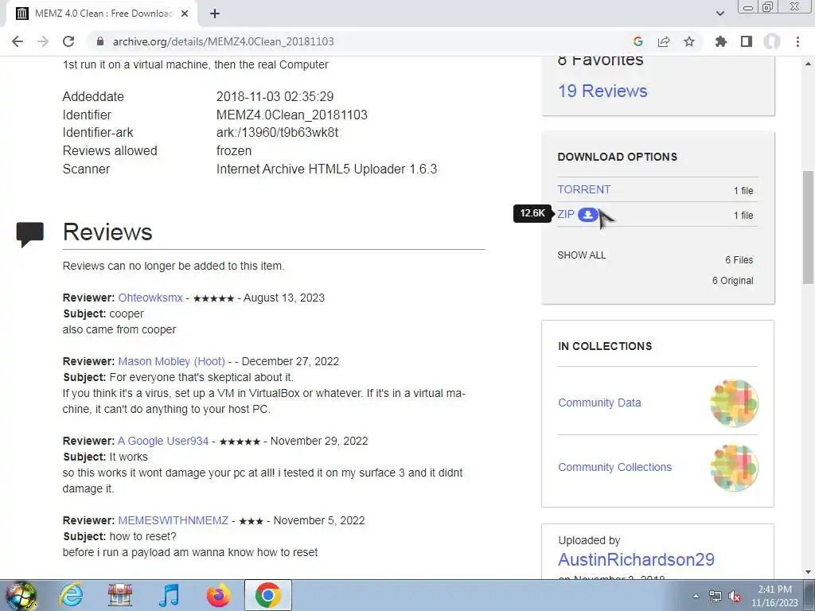Open the ZIP download link
The width and height of the screenshot is (815, 611).
pyautogui.click(x=566, y=215)
